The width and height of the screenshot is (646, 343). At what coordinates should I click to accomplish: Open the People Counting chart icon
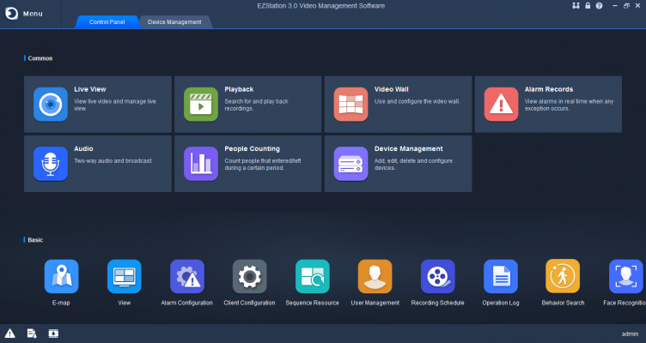pos(201,164)
